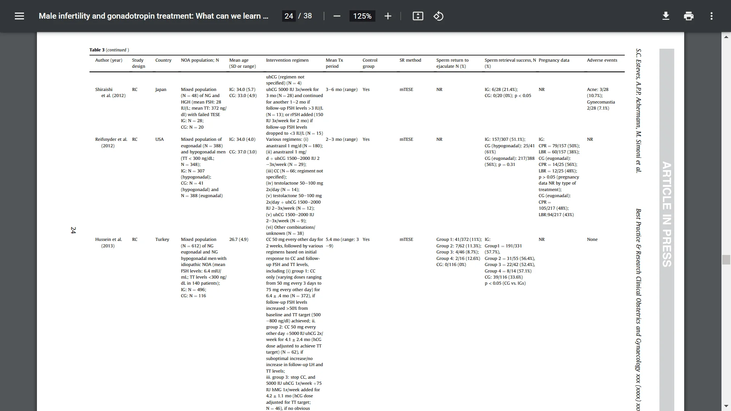
Task: Open the sidebar menu (hamburger icon)
Action: pos(19,16)
